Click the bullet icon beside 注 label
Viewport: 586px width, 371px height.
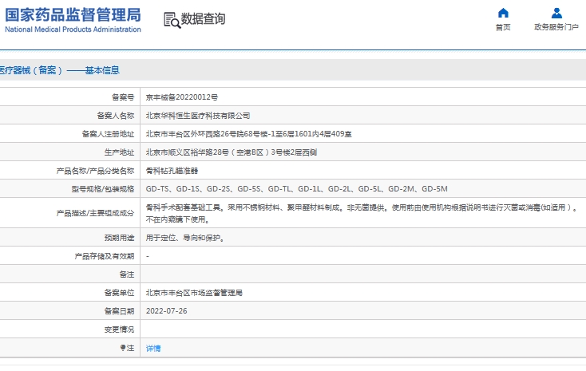[123, 348]
